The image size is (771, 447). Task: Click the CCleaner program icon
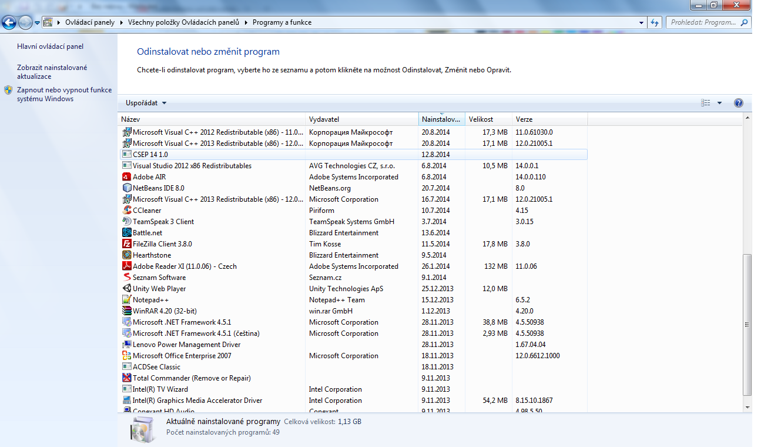[x=126, y=211]
